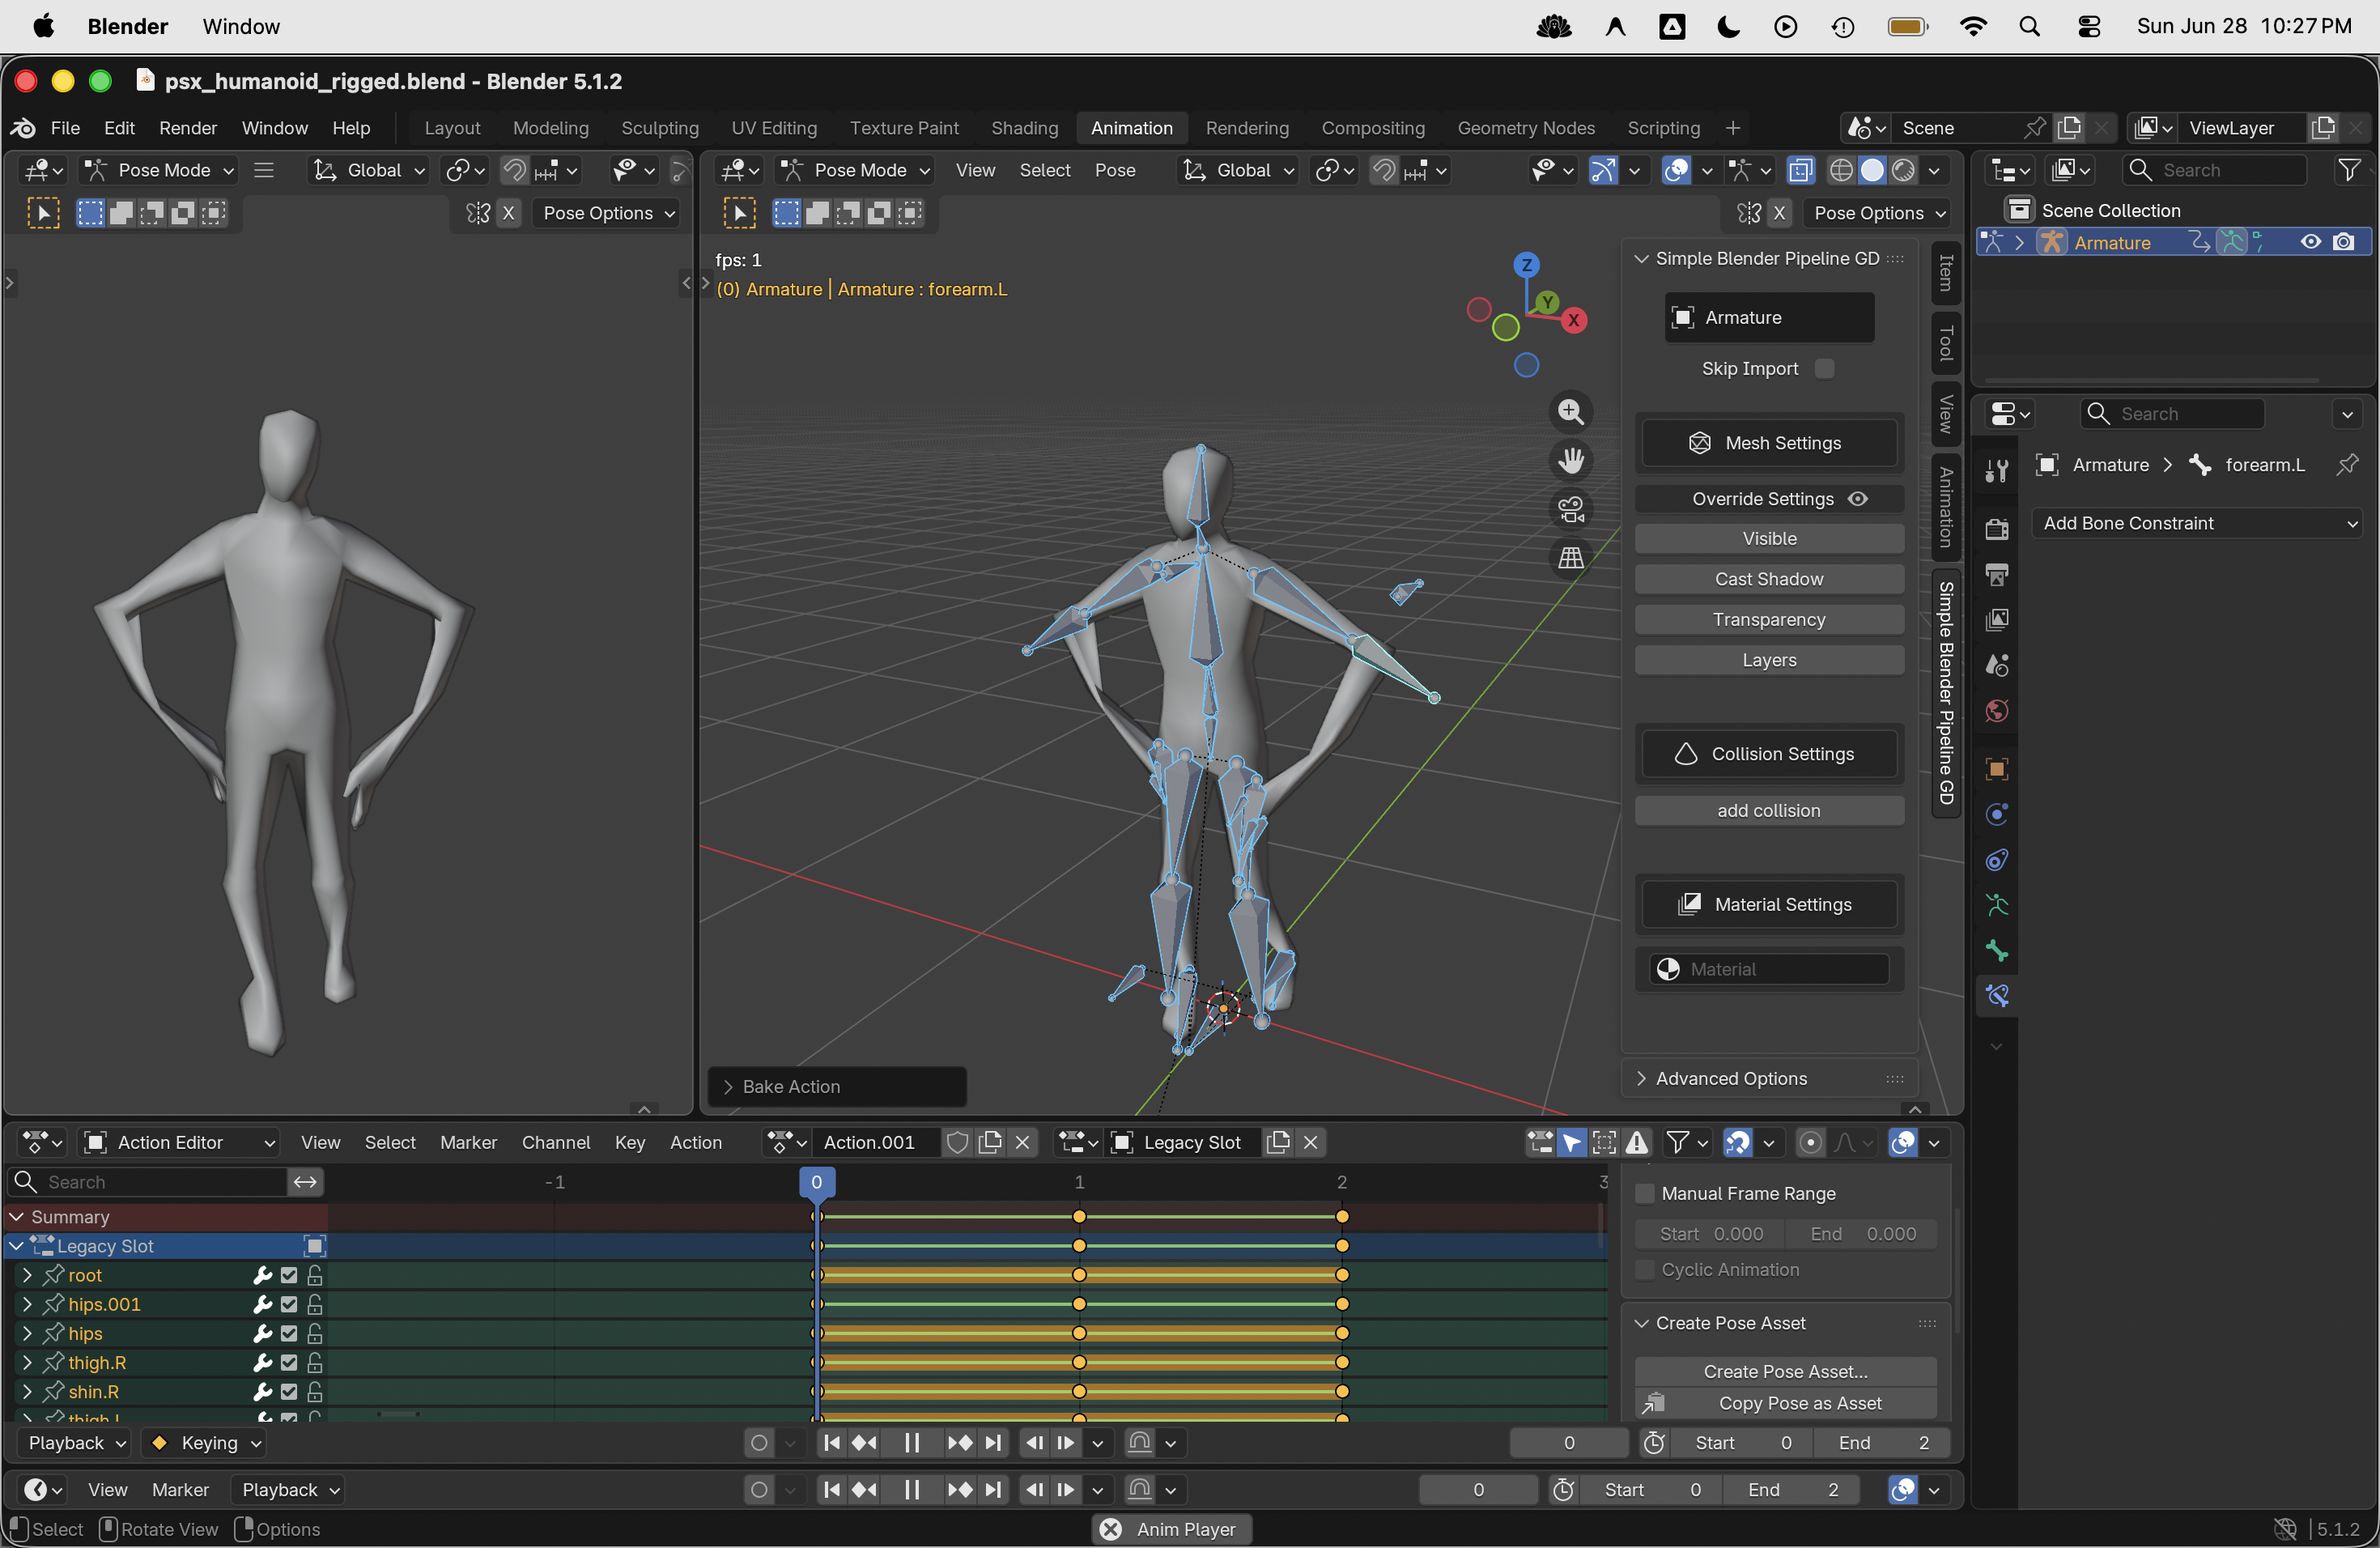The height and width of the screenshot is (1548, 2380).
Task: Switch orthographic/perspective with the grid icon
Action: 1570,558
